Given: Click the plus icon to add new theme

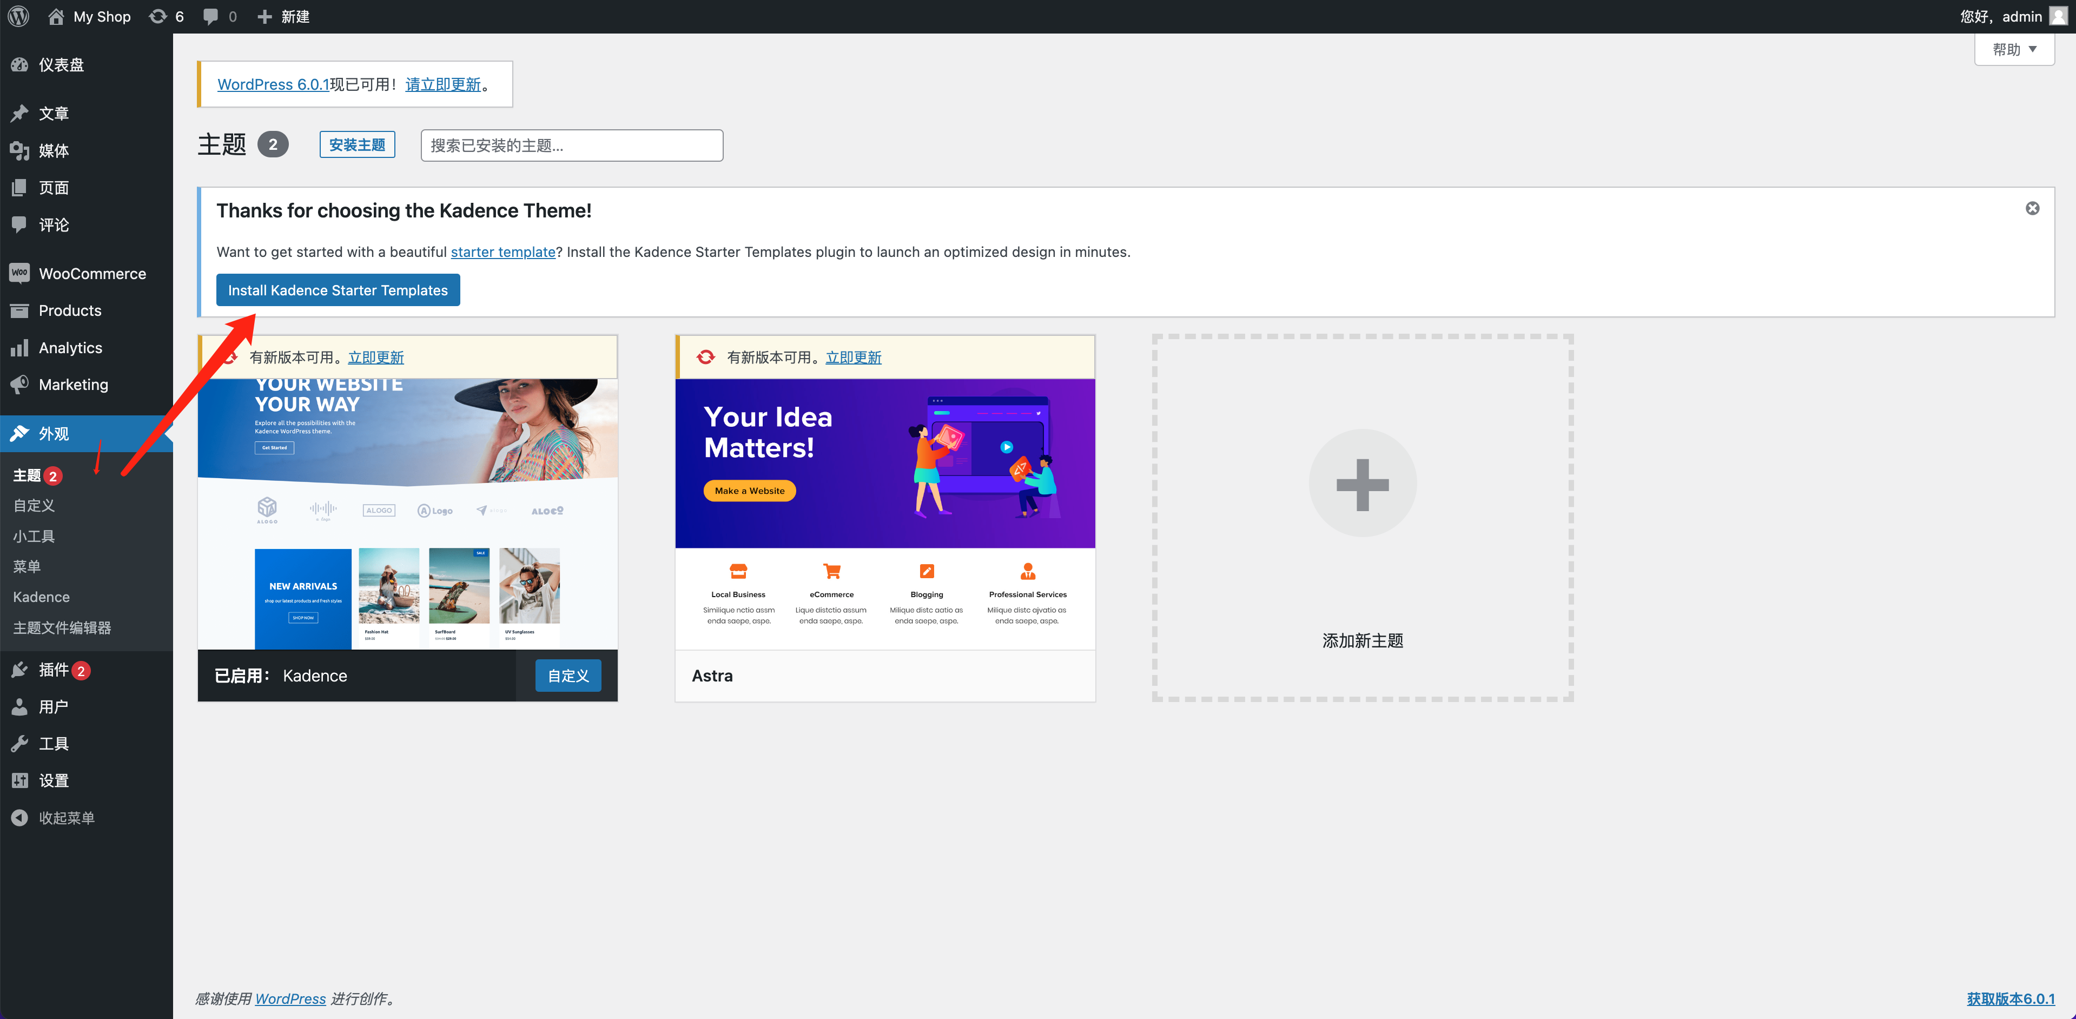Looking at the screenshot, I should [x=1362, y=484].
